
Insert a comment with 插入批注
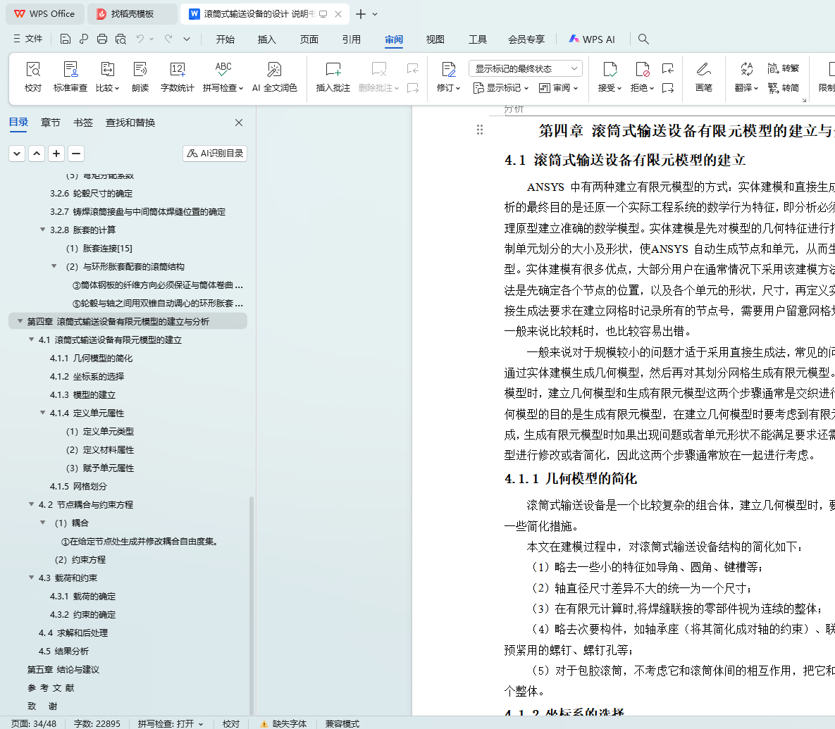click(333, 77)
